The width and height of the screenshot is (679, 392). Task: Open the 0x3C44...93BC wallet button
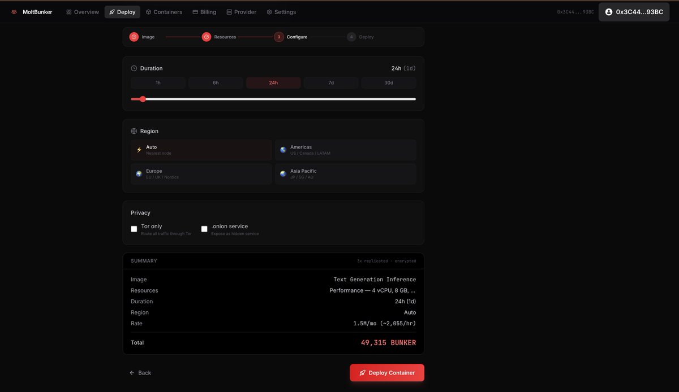coord(634,12)
